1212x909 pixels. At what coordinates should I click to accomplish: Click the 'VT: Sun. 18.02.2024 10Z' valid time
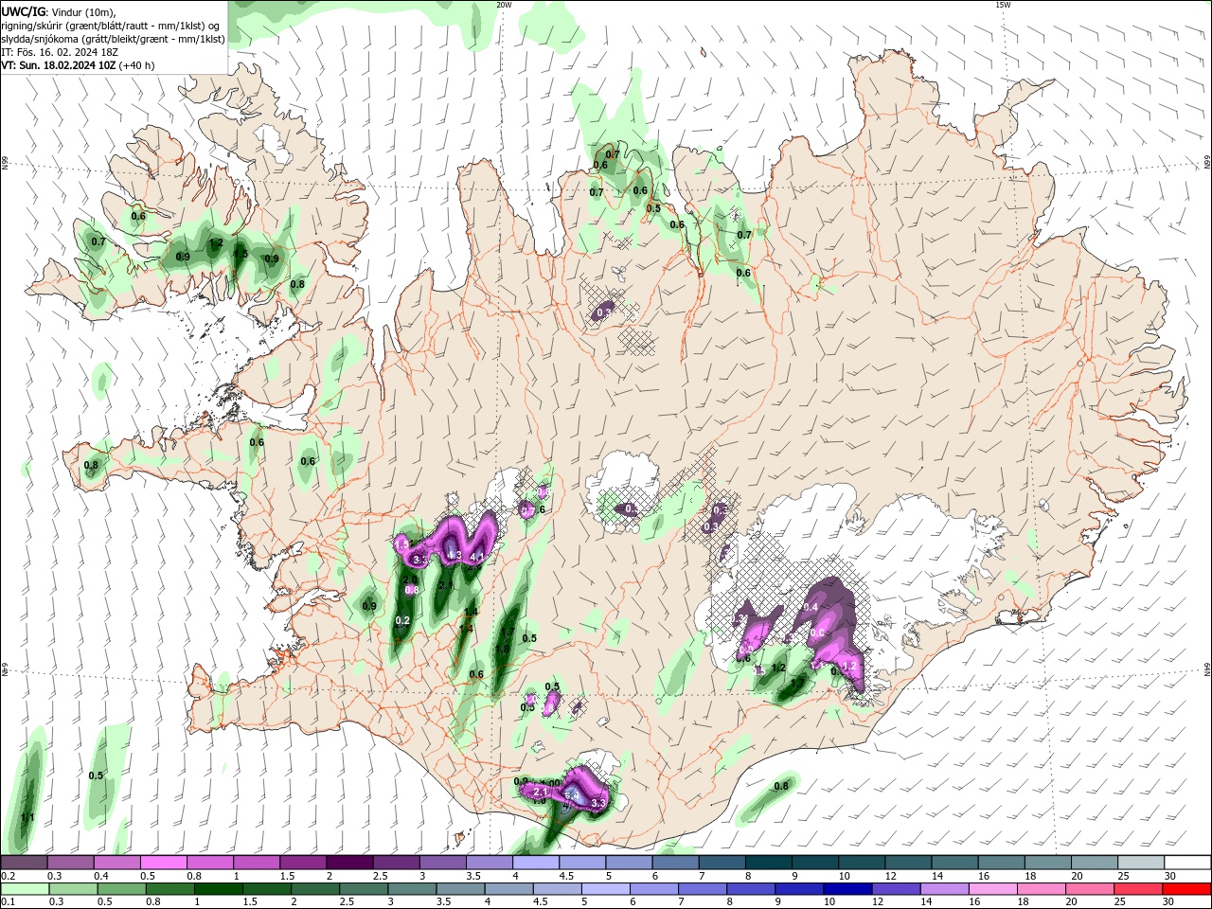point(58,65)
